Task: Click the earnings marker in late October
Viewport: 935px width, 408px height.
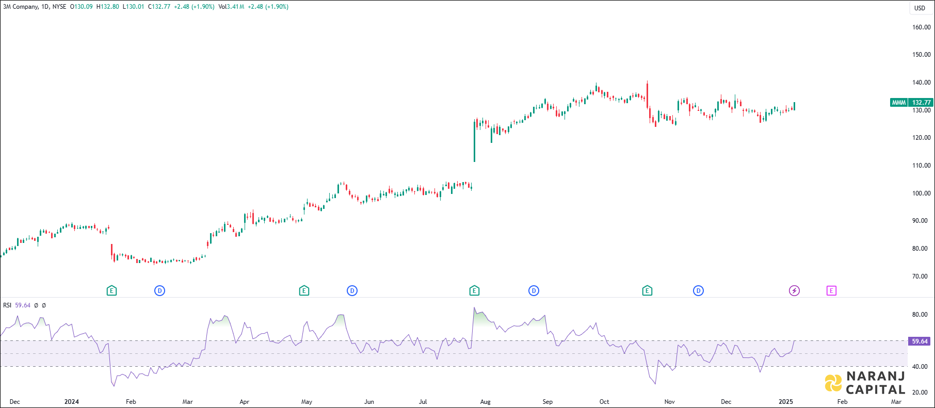Action: [x=647, y=291]
